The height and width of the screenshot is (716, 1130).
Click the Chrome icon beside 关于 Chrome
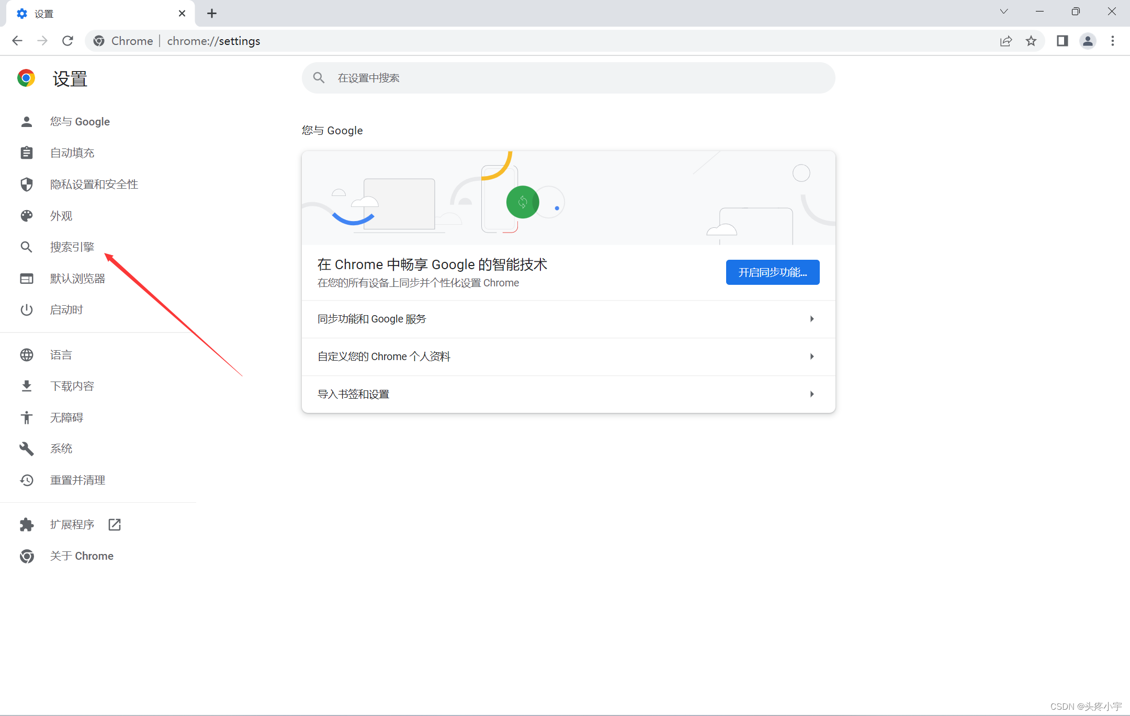click(27, 556)
